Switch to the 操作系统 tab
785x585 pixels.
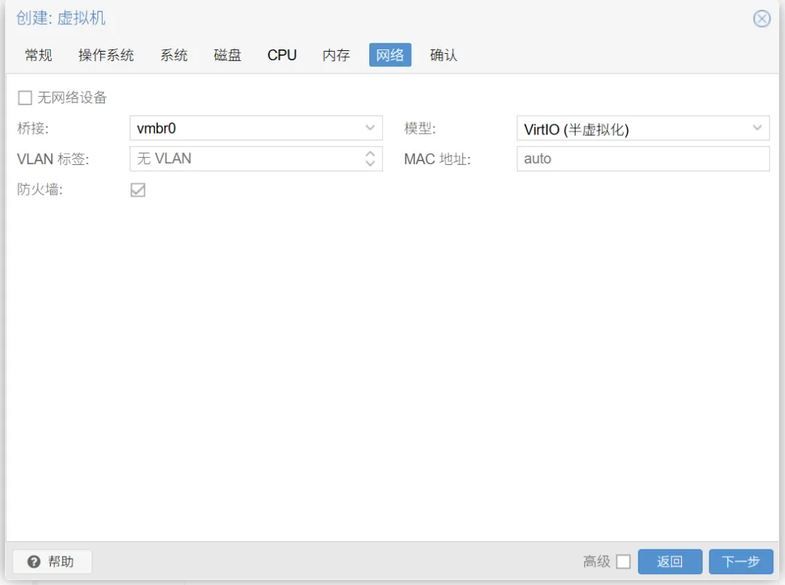click(x=106, y=55)
